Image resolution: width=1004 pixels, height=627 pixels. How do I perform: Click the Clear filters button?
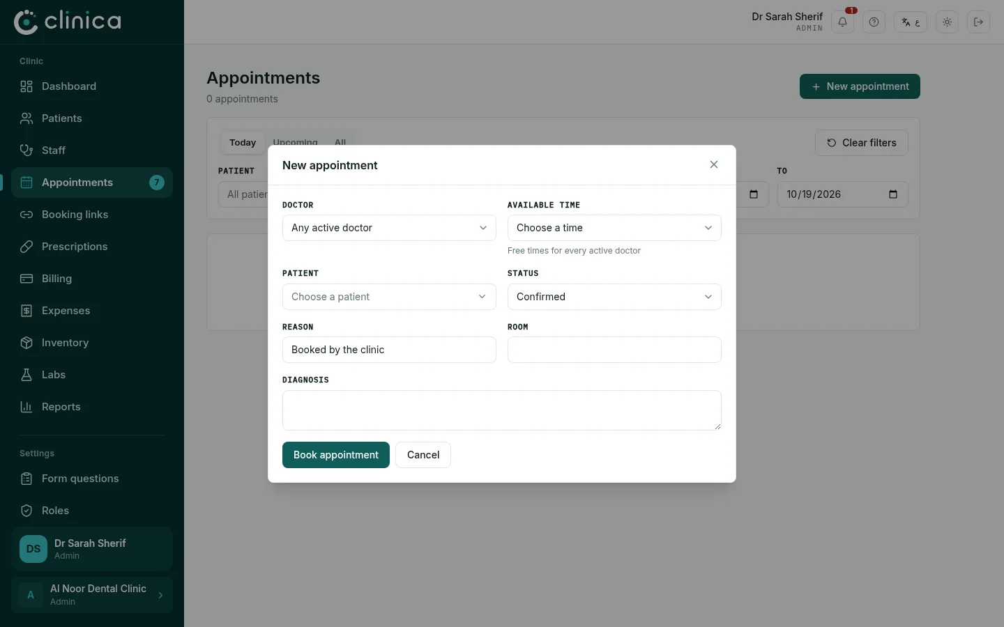pos(862,143)
